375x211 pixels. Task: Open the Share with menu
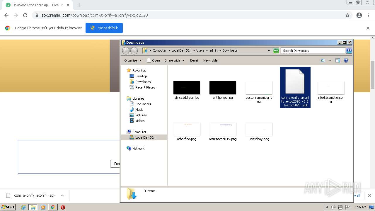(x=175, y=60)
